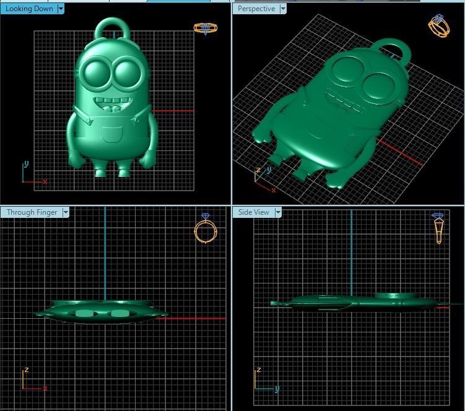Click the ring orientation icon in Perspective view

[x=439, y=26]
